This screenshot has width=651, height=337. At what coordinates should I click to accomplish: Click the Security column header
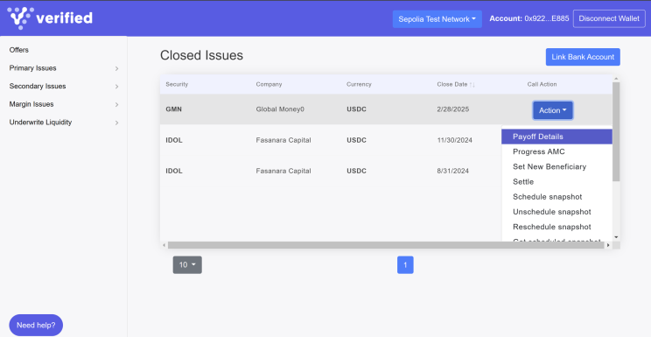177,84
